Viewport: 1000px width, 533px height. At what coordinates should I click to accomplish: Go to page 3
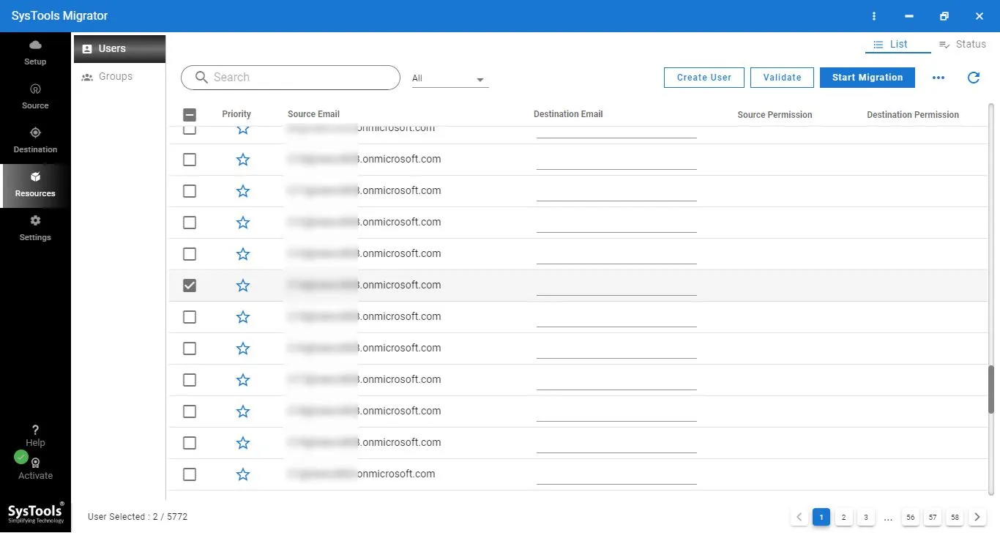click(x=865, y=518)
